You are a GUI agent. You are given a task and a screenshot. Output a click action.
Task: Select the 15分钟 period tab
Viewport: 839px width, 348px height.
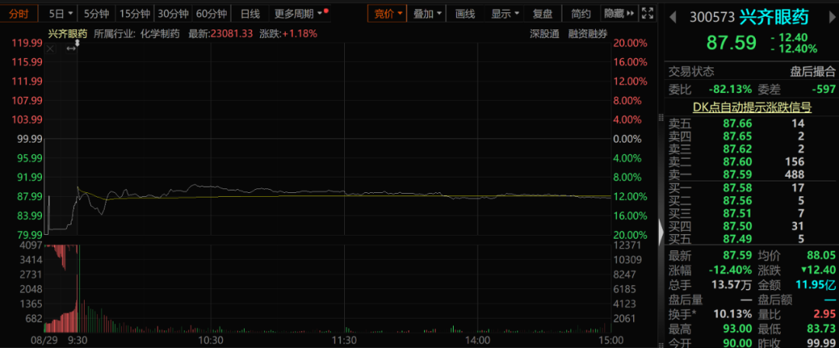point(134,14)
